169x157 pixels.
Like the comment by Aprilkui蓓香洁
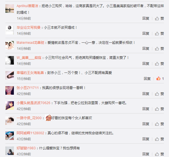point(159,18)
